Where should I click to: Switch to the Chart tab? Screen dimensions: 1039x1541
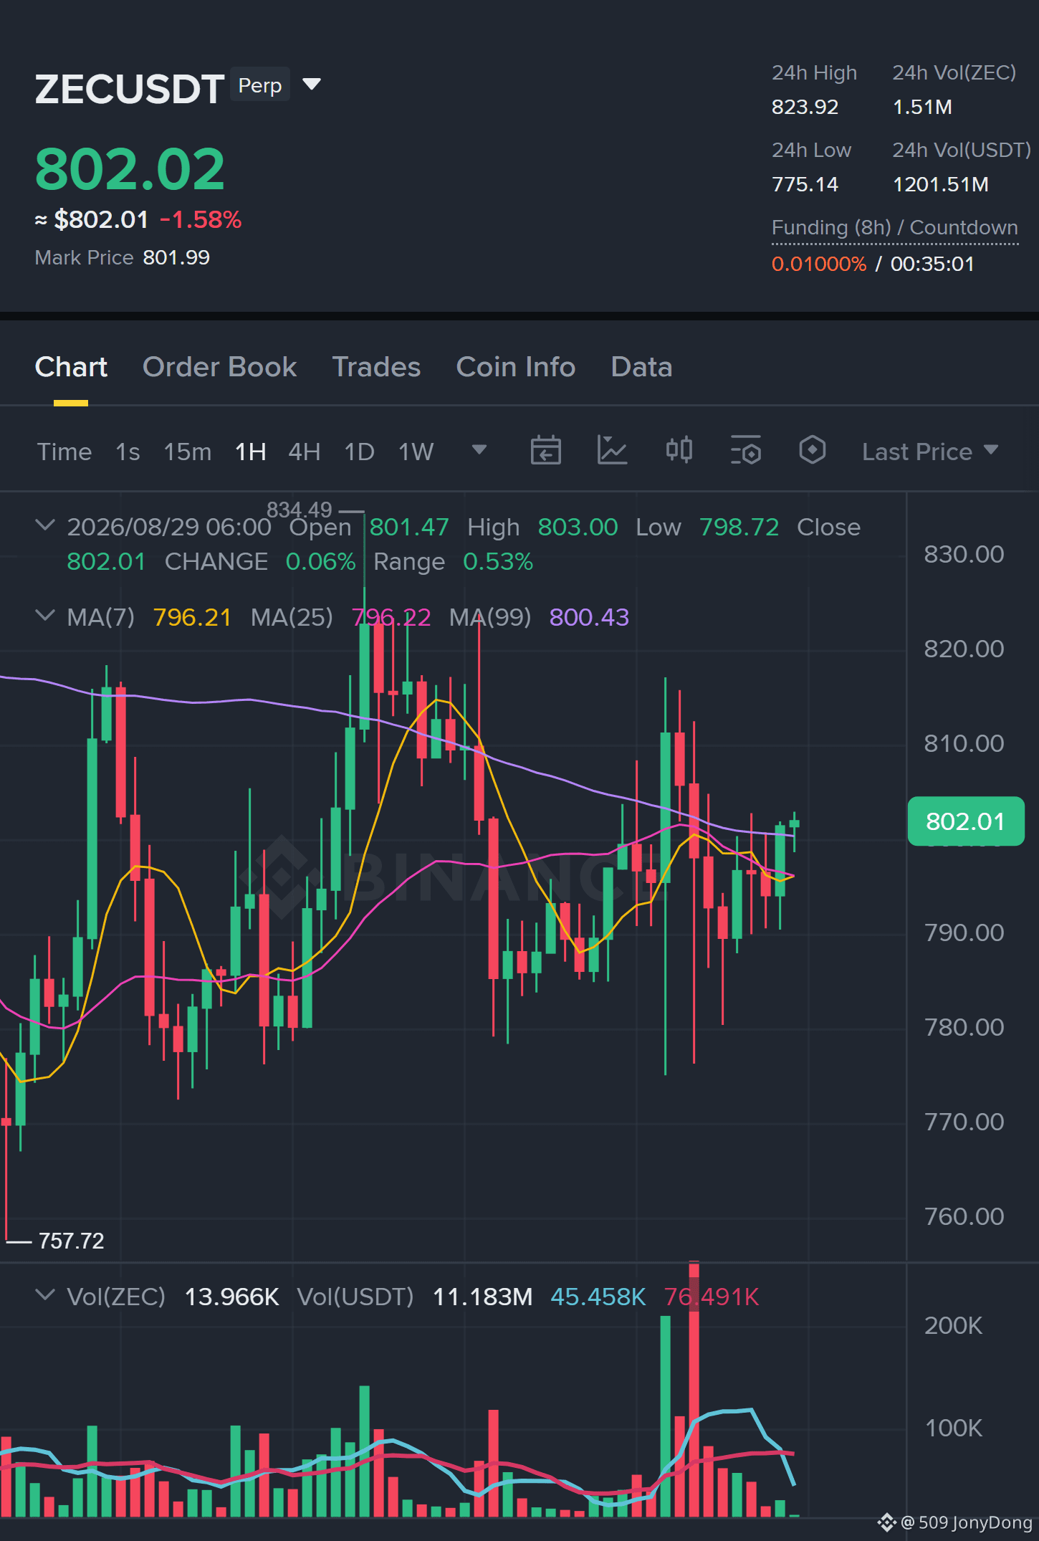point(71,367)
